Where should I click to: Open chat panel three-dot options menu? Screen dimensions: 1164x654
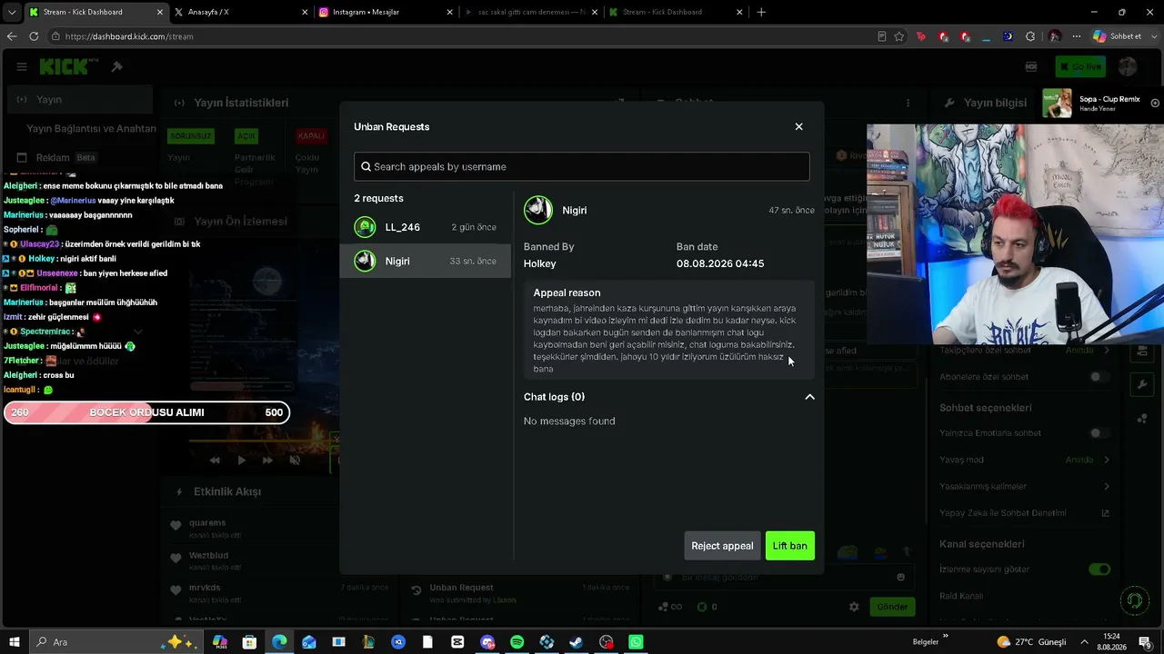point(908,103)
